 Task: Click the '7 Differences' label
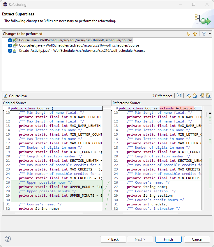162,96
